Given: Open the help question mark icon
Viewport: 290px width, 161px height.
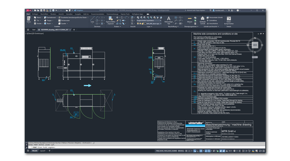Looking at the screenshot, I should [238, 10].
